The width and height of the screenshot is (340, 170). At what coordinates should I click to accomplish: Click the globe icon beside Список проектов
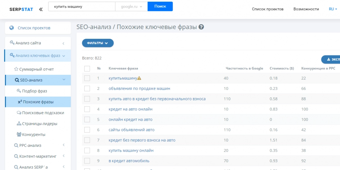pos(12,28)
